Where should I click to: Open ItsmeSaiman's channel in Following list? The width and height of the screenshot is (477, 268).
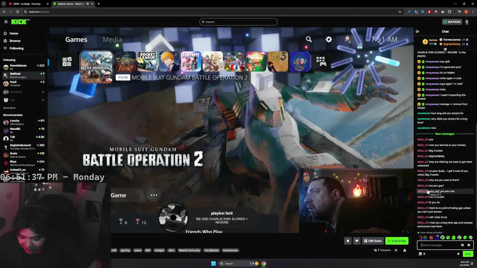(x=24, y=67)
